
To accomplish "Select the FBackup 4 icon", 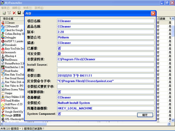I will coord(3,56).
